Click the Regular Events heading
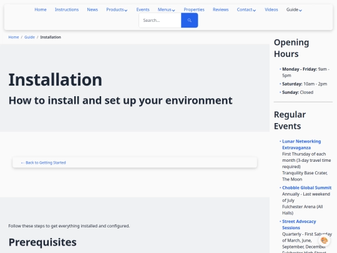Screen dimensions: 337x253 pos(290,121)
